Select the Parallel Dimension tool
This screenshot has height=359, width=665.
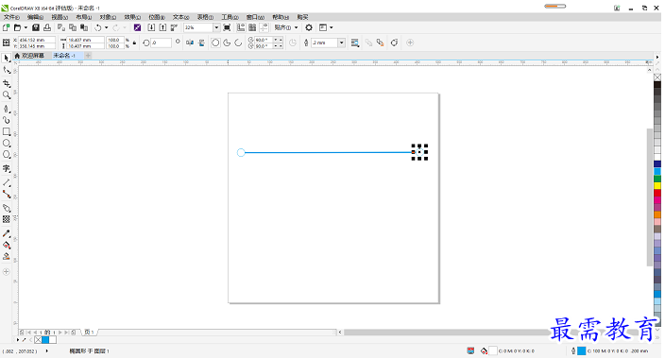tap(7, 182)
